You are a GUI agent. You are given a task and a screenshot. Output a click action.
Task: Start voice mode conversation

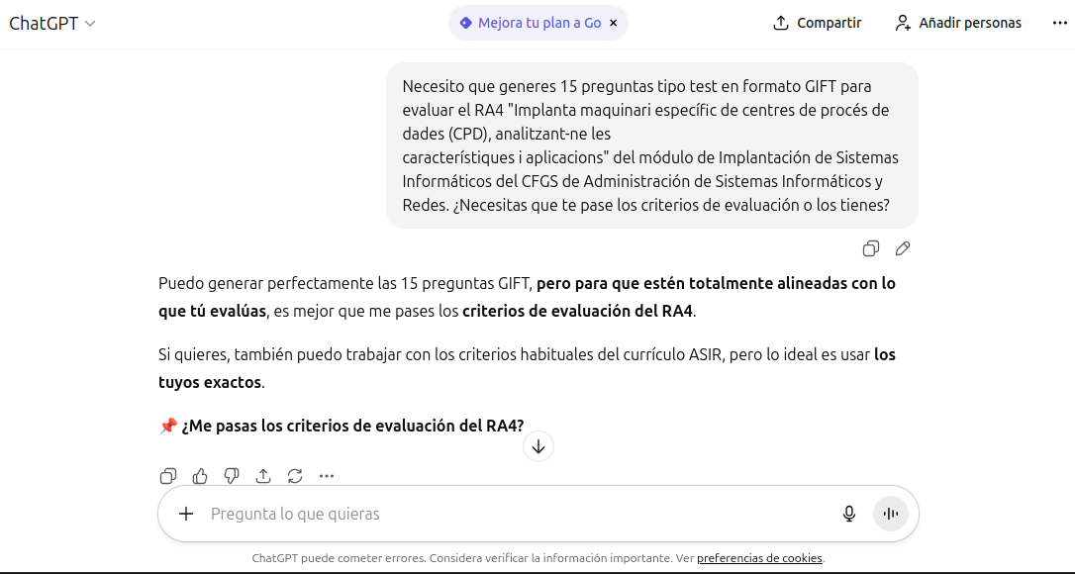tap(890, 514)
